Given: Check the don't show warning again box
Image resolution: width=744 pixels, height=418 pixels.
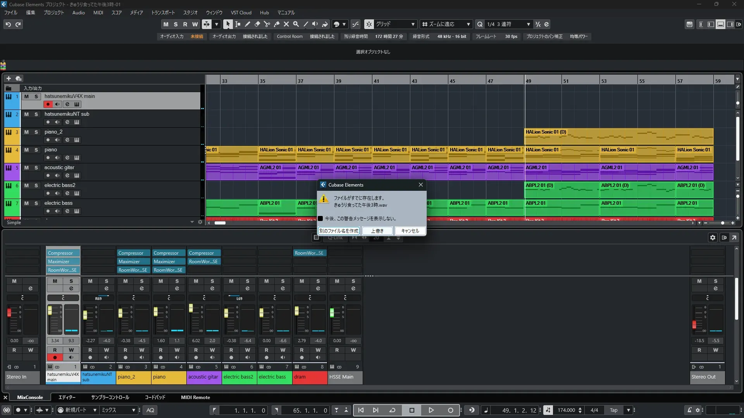Looking at the screenshot, I should (x=320, y=219).
